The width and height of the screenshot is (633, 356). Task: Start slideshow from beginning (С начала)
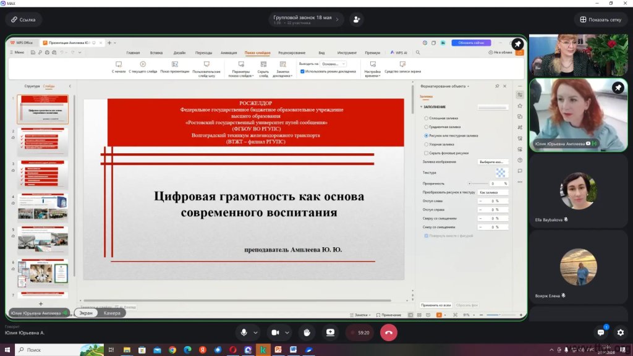(x=119, y=67)
